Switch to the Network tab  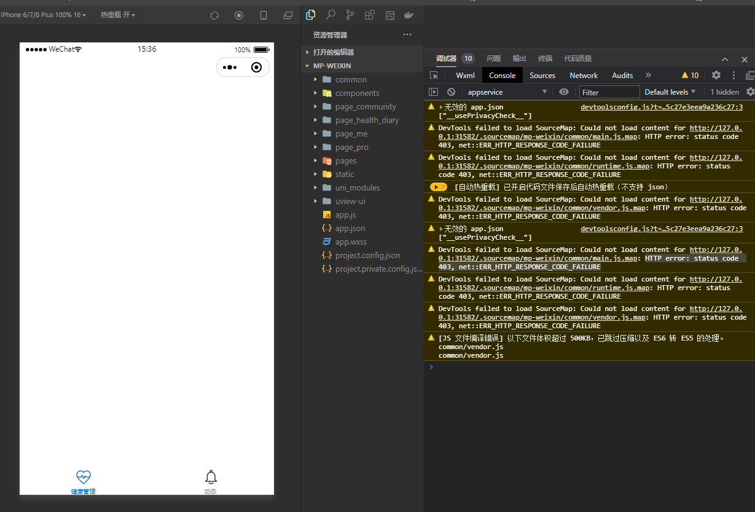coord(584,75)
